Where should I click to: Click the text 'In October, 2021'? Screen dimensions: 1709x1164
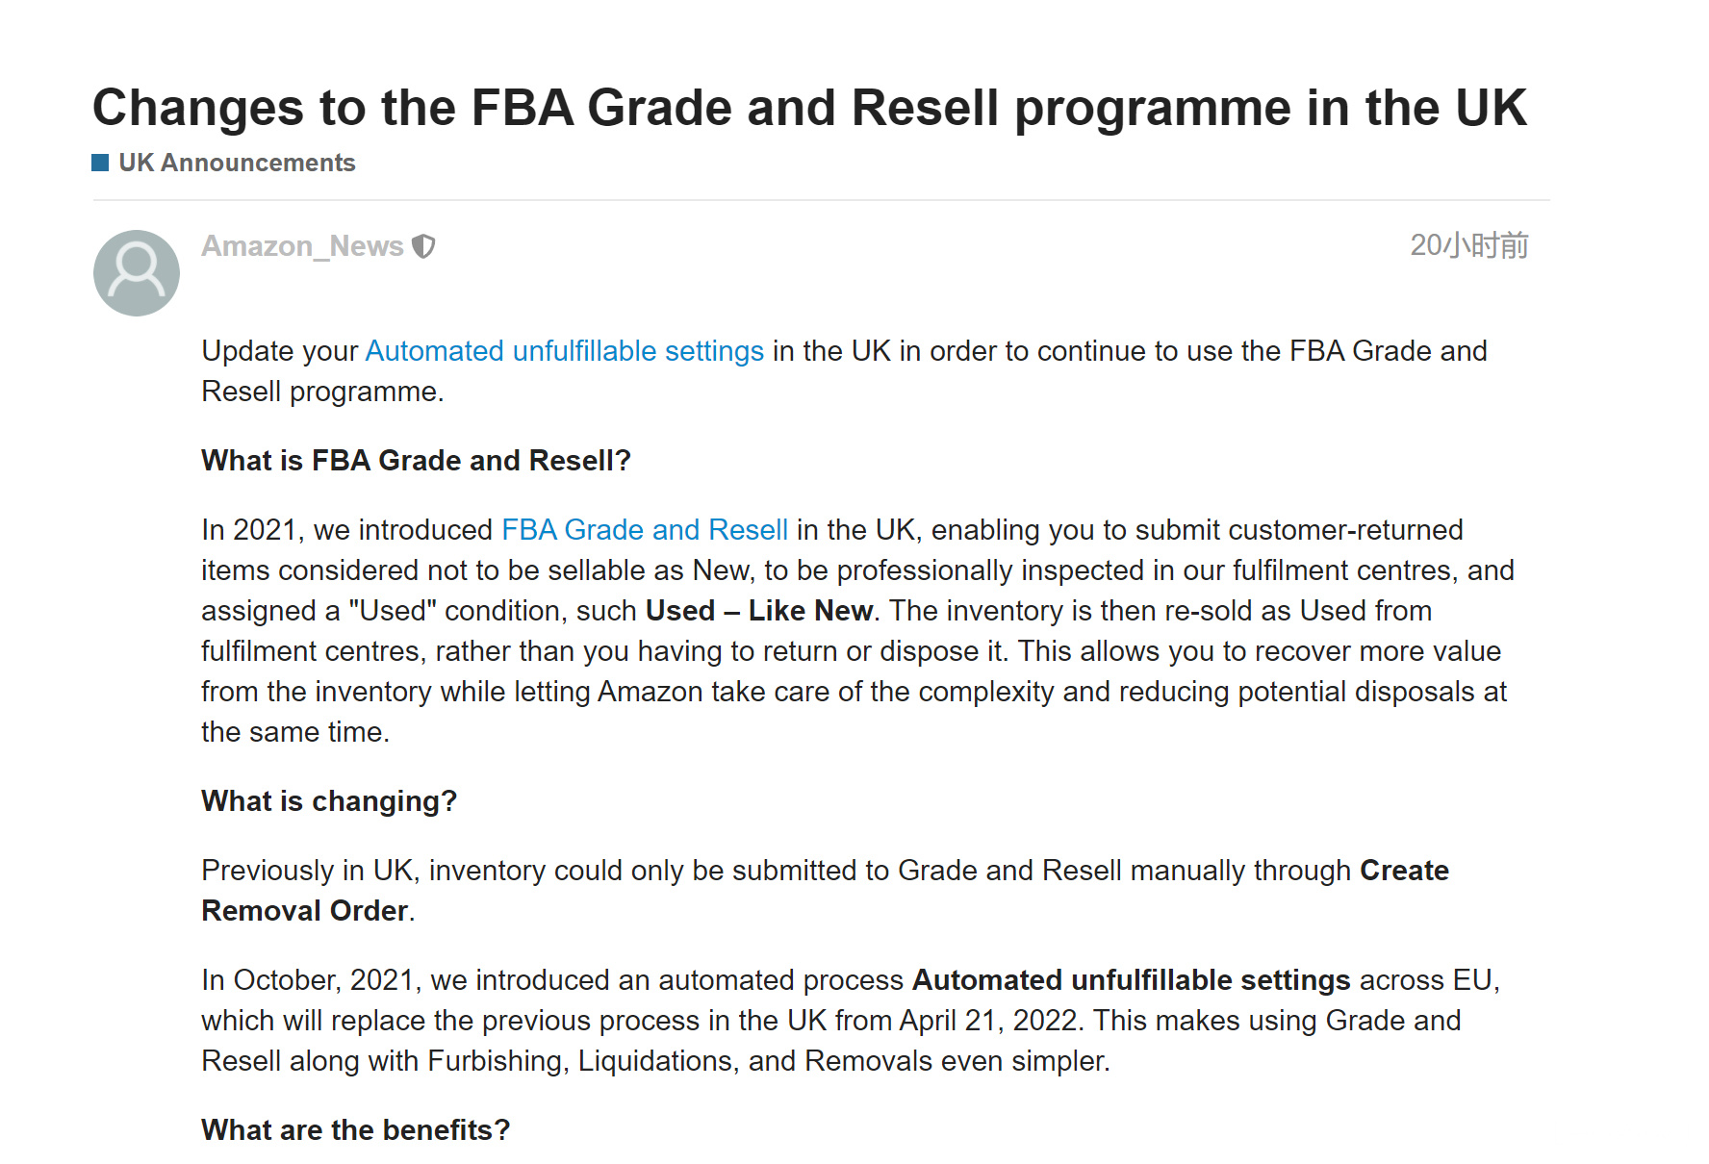point(311,980)
